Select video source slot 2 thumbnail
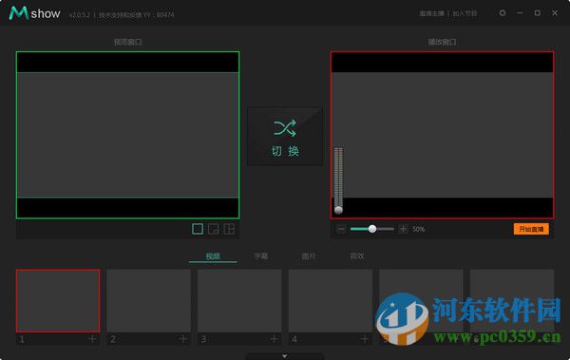The width and height of the screenshot is (570, 360). [149, 301]
